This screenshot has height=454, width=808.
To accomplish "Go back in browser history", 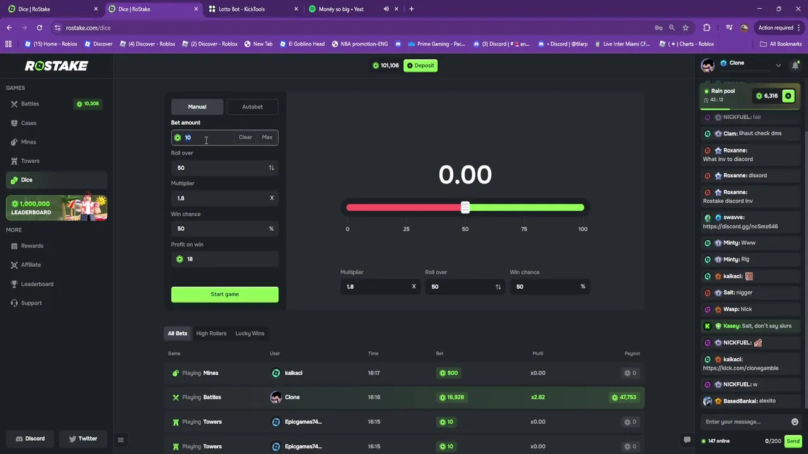I will click(x=9, y=28).
